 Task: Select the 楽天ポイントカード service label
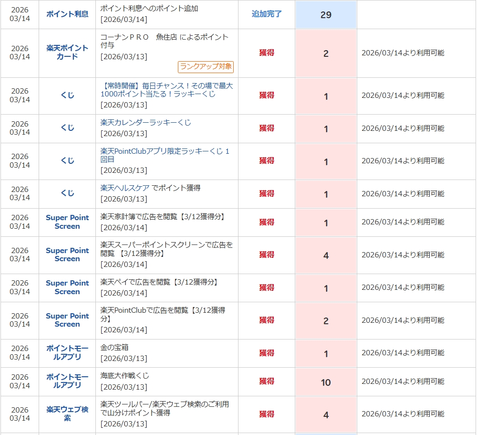pos(67,53)
